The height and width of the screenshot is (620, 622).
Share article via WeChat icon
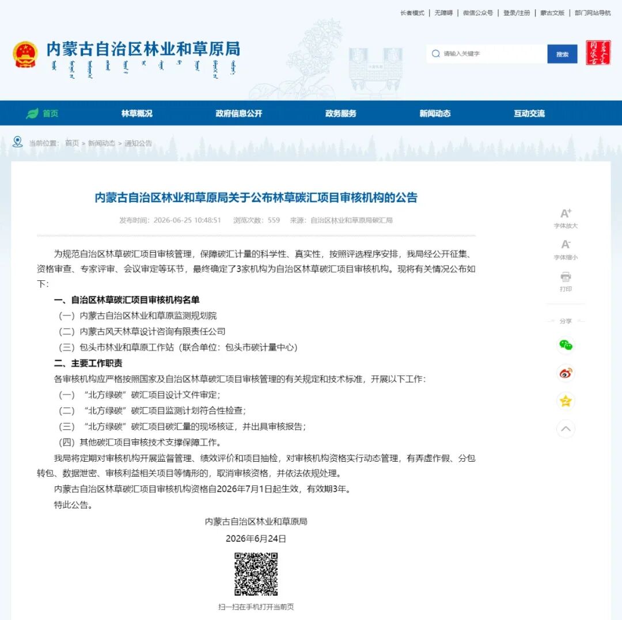pyautogui.click(x=566, y=345)
